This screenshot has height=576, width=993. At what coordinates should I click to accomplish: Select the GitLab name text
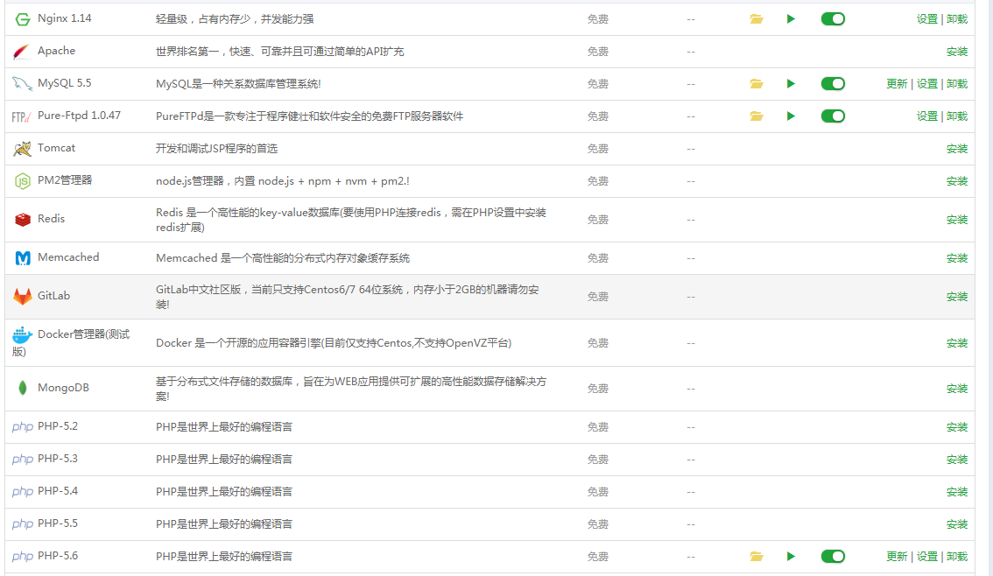click(x=53, y=296)
